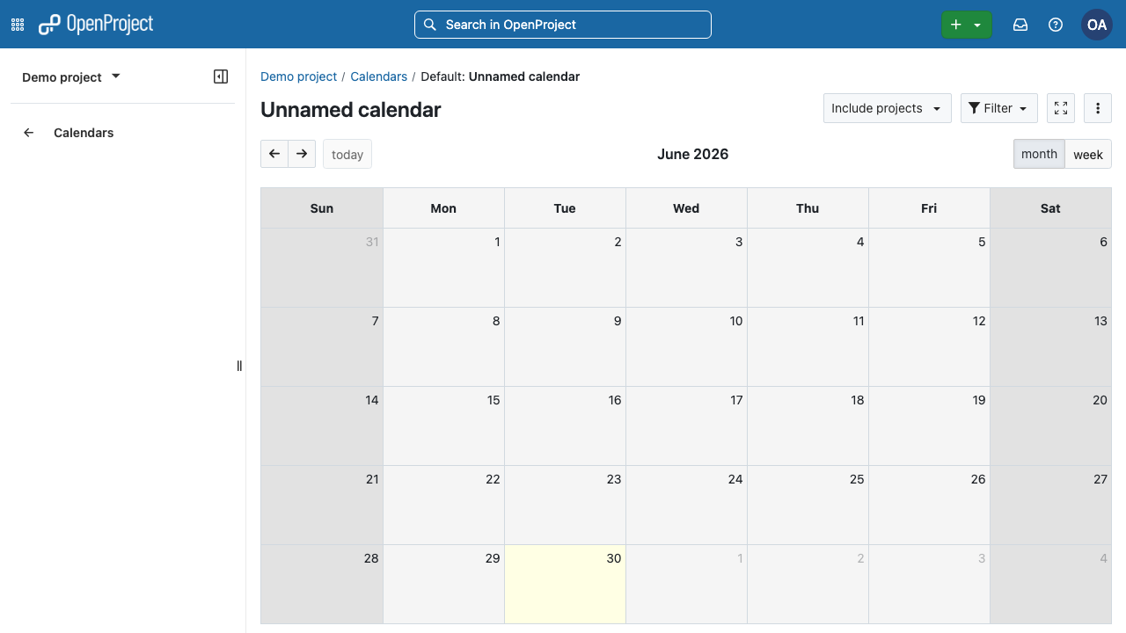Open Calendars breadcrumb link
Viewport: 1126px width, 633px height.
pos(378,76)
